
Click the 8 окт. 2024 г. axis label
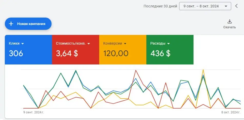pos(231,112)
